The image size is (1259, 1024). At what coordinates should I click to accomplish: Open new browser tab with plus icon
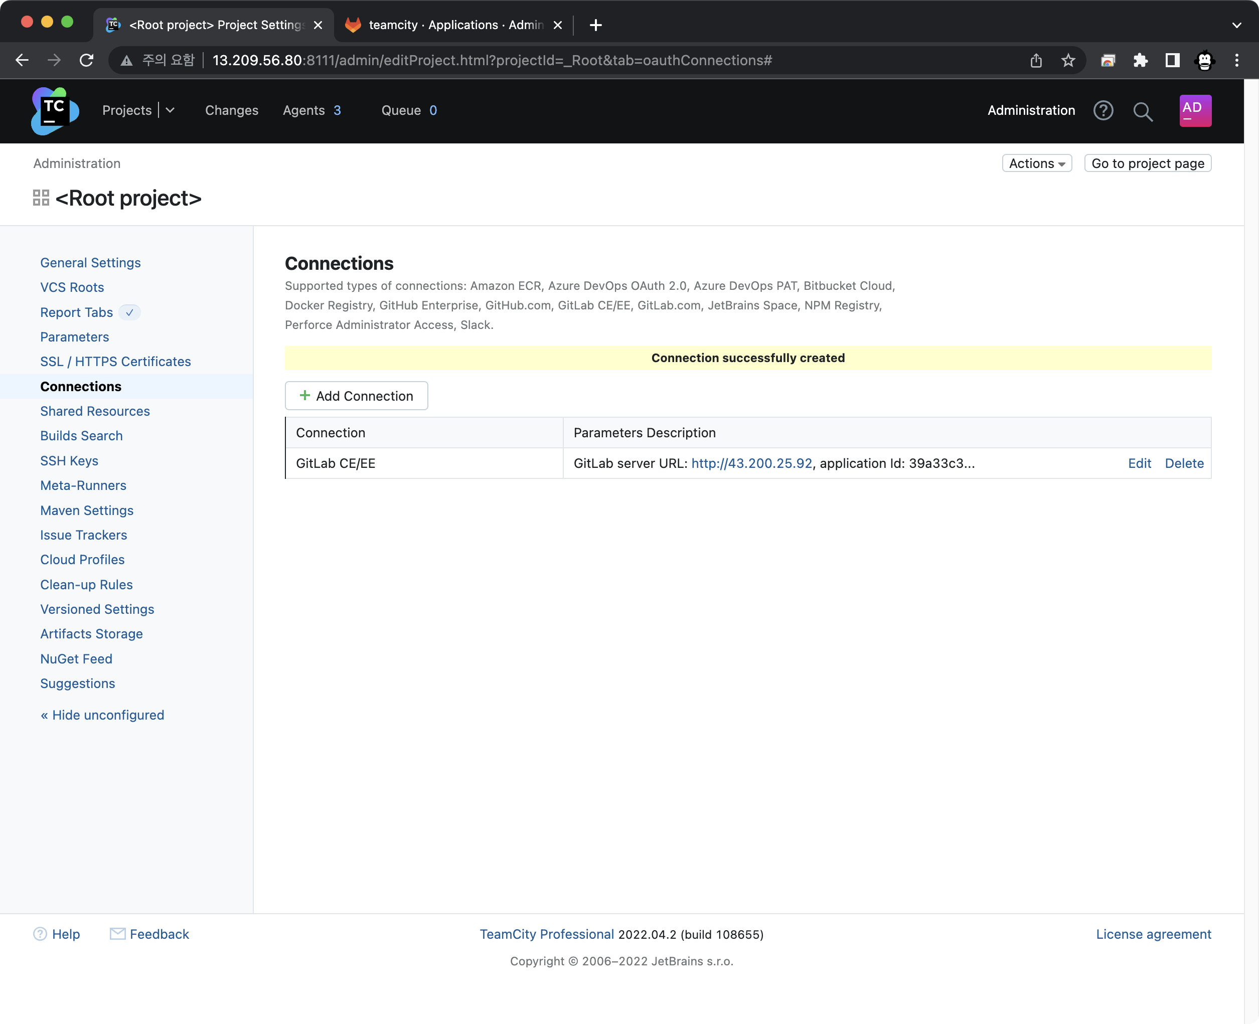click(595, 25)
